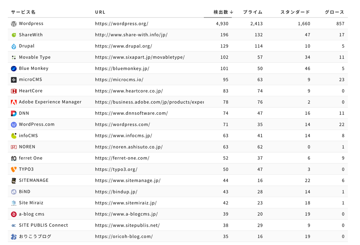Click the ShareWith green icon
Image resolution: width=360 pixels, height=245 pixels.
tap(14, 35)
